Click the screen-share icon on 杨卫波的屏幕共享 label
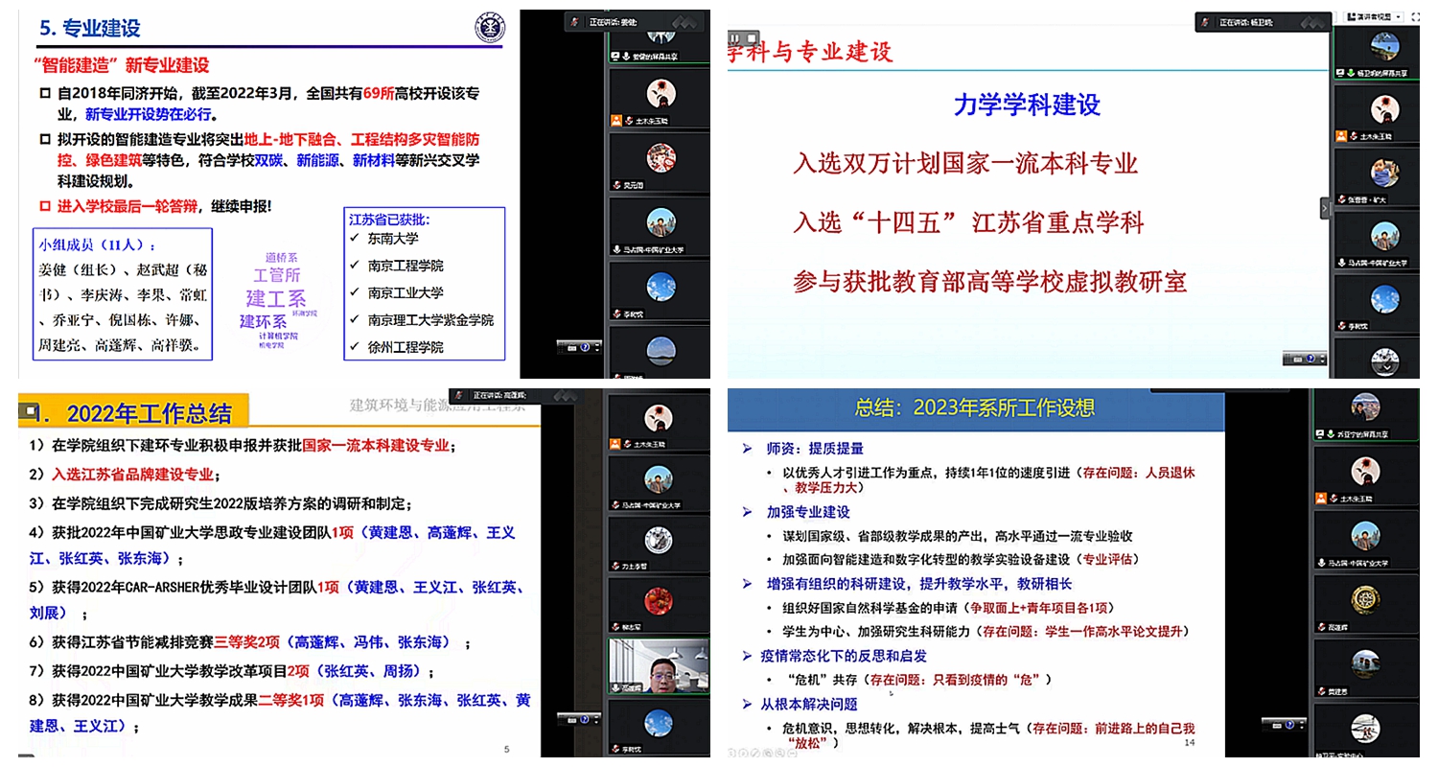Image resolution: width=1438 pixels, height=767 pixels. (1338, 73)
